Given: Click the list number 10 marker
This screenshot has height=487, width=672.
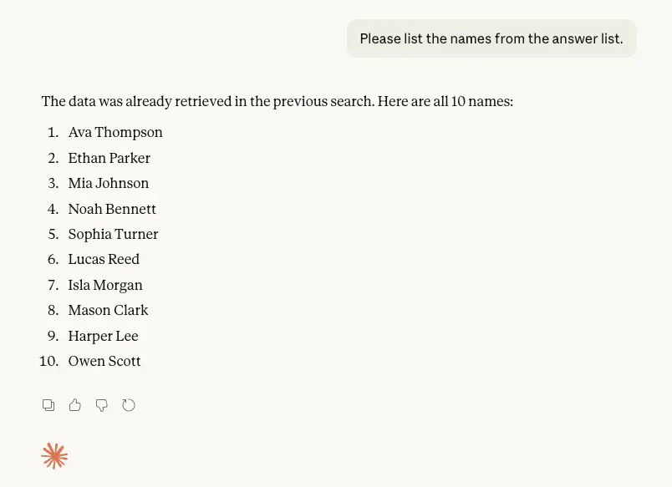Looking at the screenshot, I should 48,361.
